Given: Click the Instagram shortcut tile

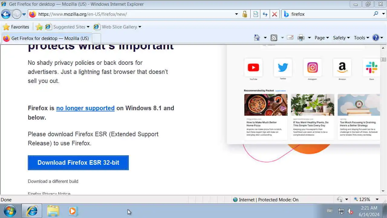Looking at the screenshot, I should 312,68.
